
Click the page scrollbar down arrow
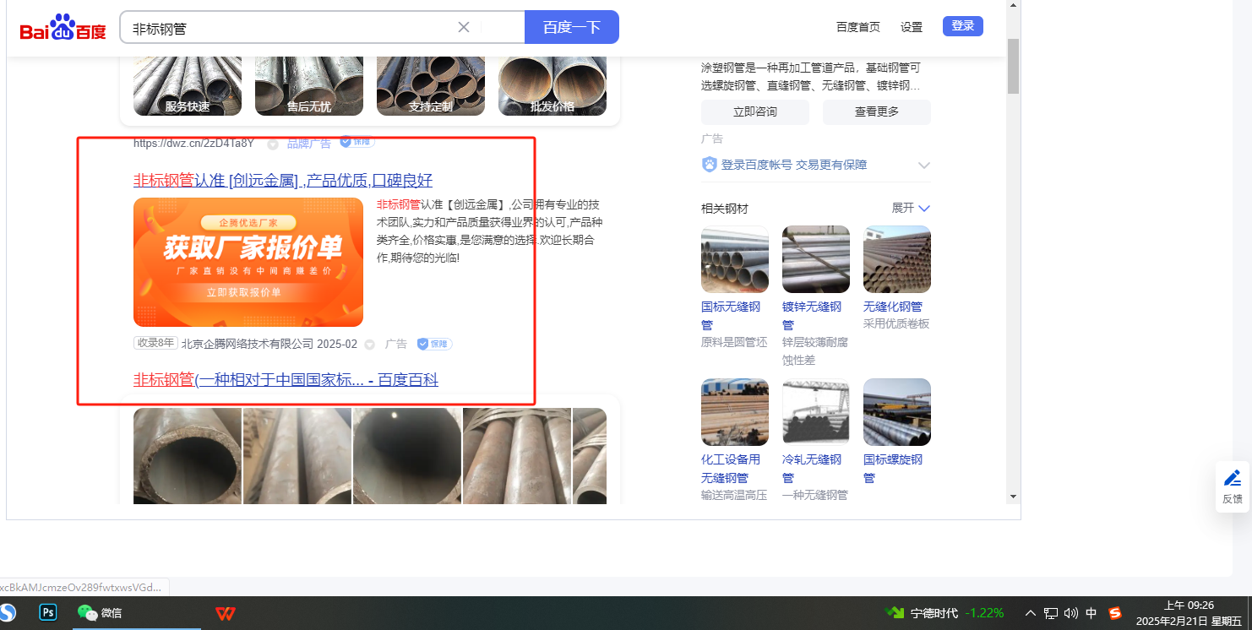pyautogui.click(x=1014, y=497)
